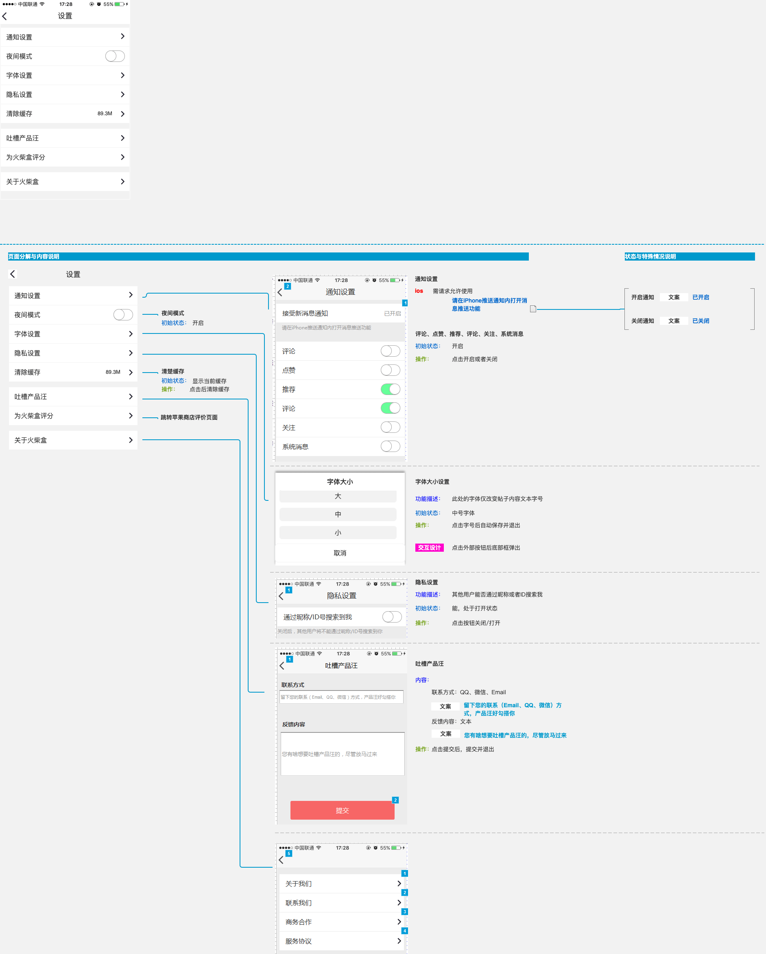Screen dimensions: 766x954
Task: Open 关于火柴盒 chevron in status-bar 设置 mockup
Action: (x=122, y=182)
